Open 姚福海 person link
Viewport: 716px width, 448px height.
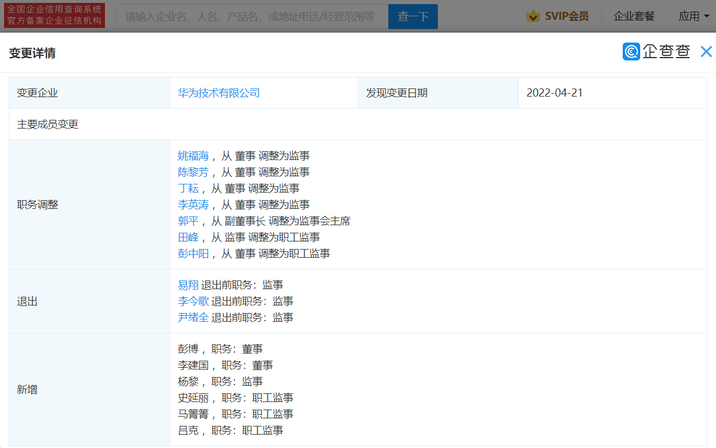coord(193,156)
